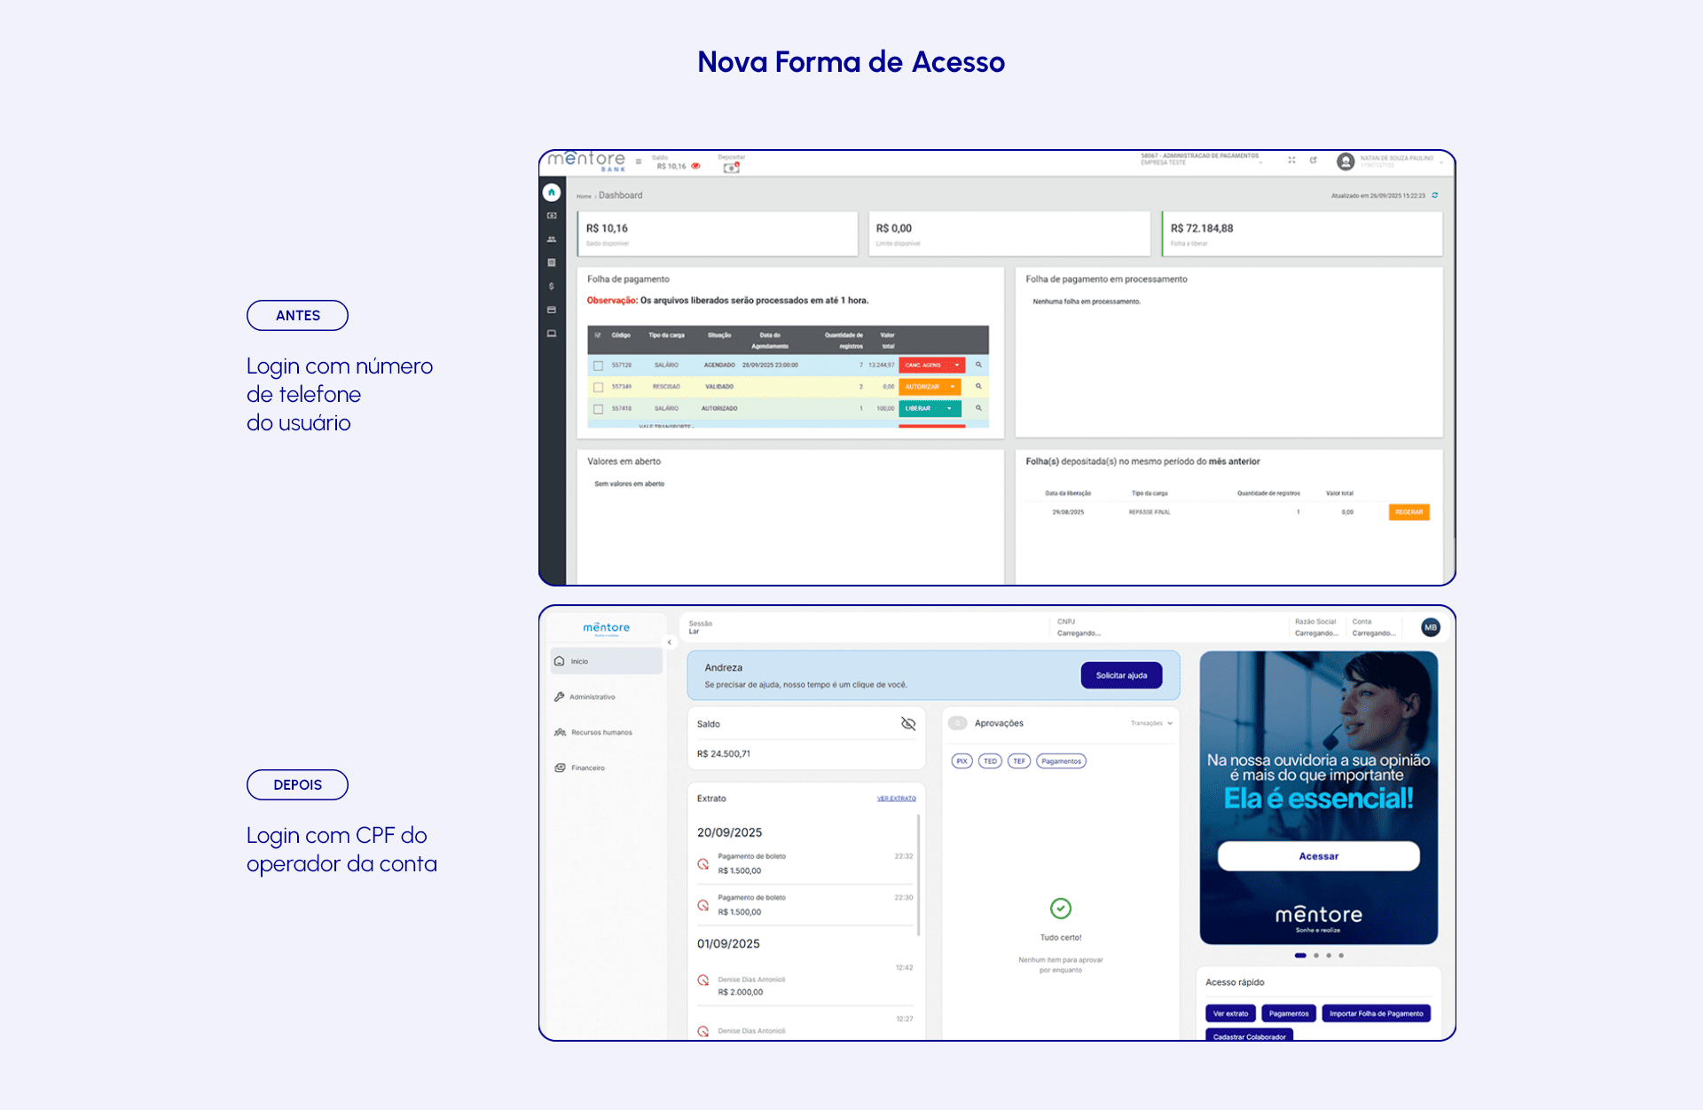The width and height of the screenshot is (1703, 1110).
Task: Toggle the Aprovações switch
Action: pos(958,723)
